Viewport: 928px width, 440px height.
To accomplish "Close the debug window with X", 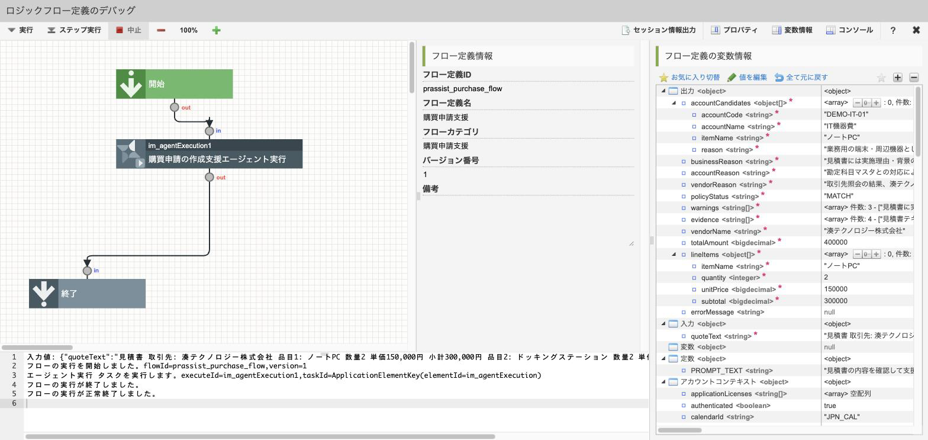I will coord(916,30).
